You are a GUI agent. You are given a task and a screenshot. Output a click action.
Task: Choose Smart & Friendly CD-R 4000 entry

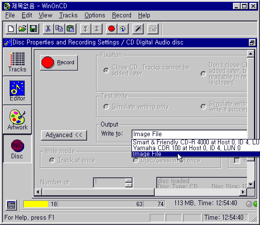coord(196,142)
